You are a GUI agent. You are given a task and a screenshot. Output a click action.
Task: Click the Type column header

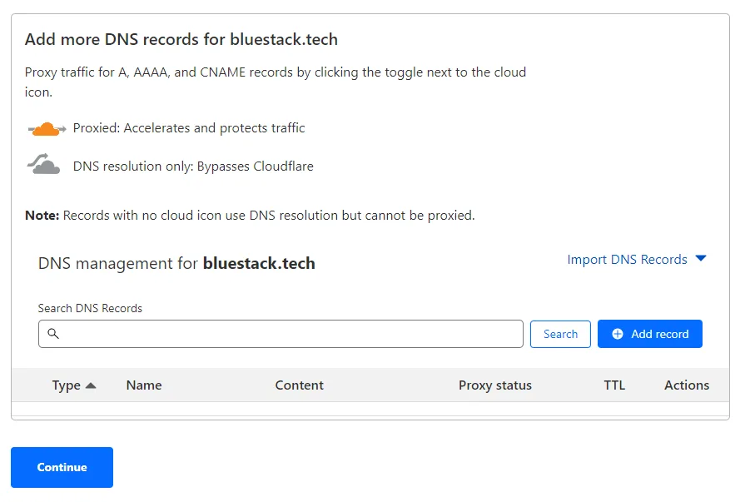[x=66, y=385]
